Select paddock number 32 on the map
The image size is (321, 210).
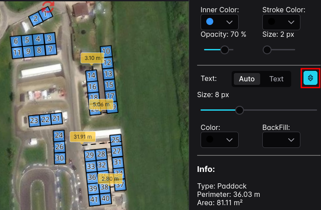pyautogui.click(x=102, y=165)
